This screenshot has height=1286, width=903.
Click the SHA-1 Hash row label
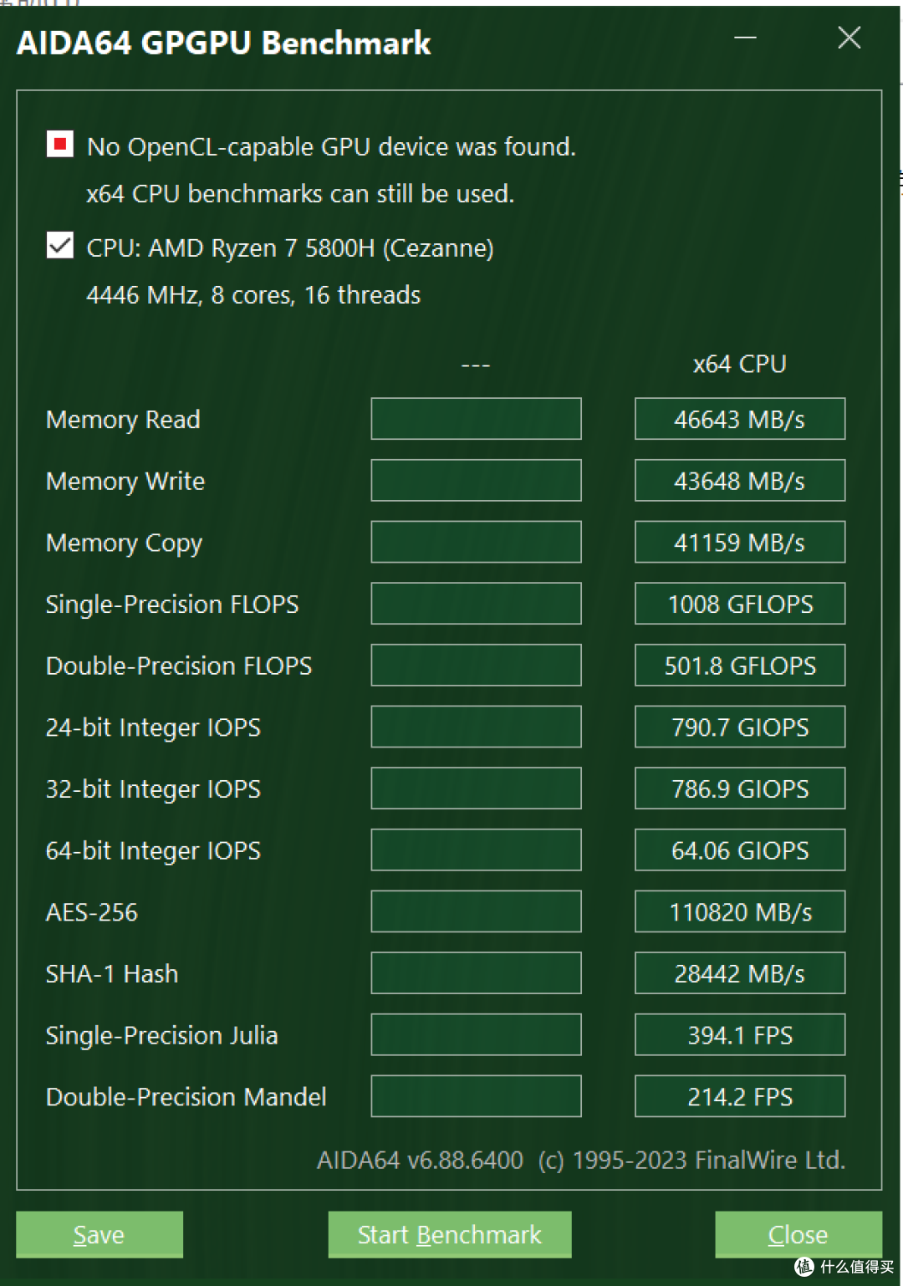pos(112,974)
